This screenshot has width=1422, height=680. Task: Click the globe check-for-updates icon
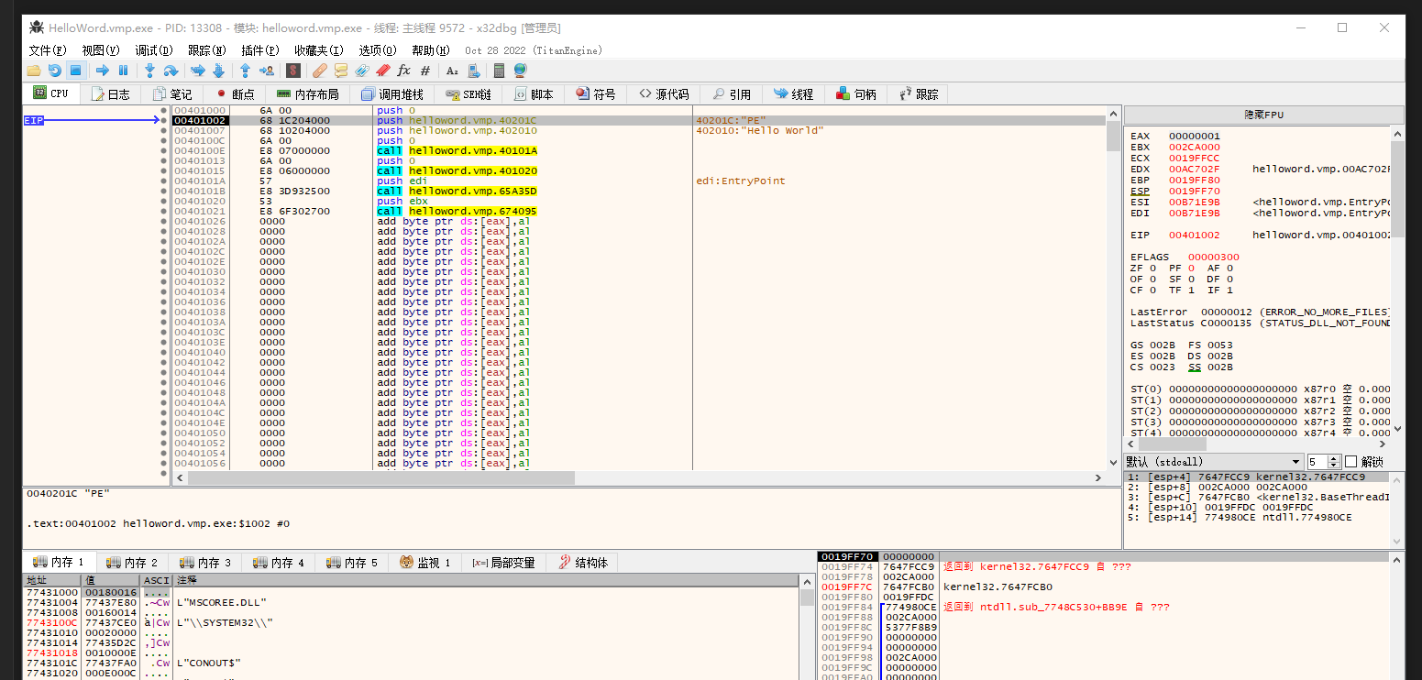[x=521, y=71]
